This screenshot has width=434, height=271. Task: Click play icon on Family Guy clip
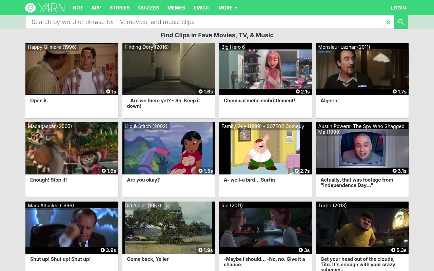(297, 171)
